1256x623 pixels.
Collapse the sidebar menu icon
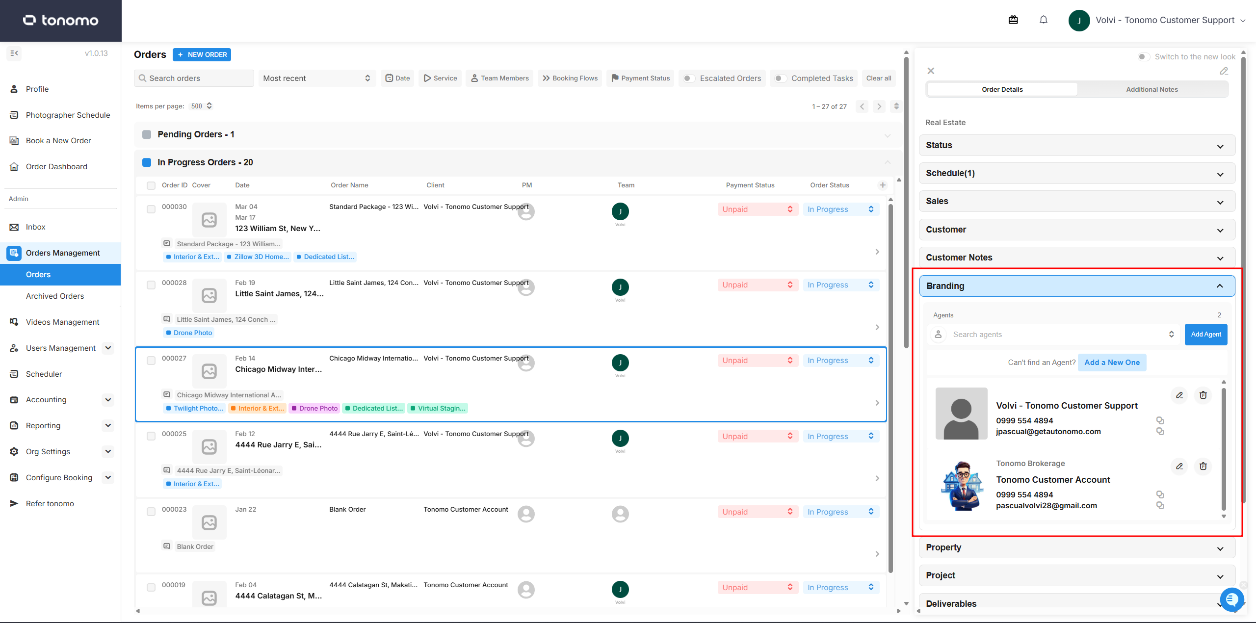[14, 53]
